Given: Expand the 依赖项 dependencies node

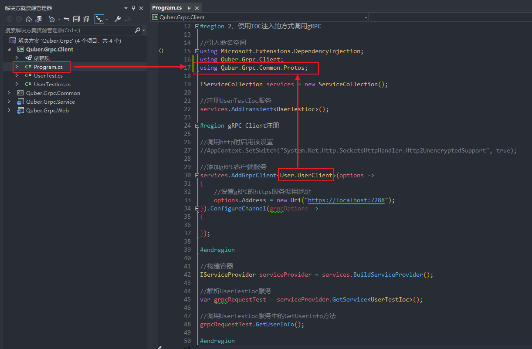Looking at the screenshot, I should pyautogui.click(x=17, y=58).
